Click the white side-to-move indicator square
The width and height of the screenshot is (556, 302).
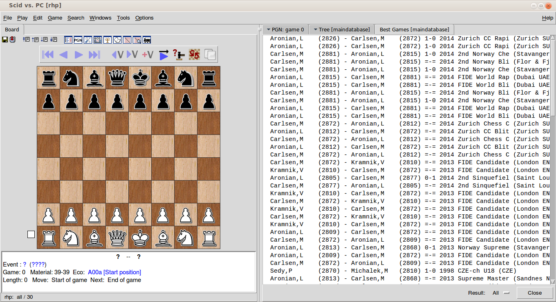click(31, 234)
